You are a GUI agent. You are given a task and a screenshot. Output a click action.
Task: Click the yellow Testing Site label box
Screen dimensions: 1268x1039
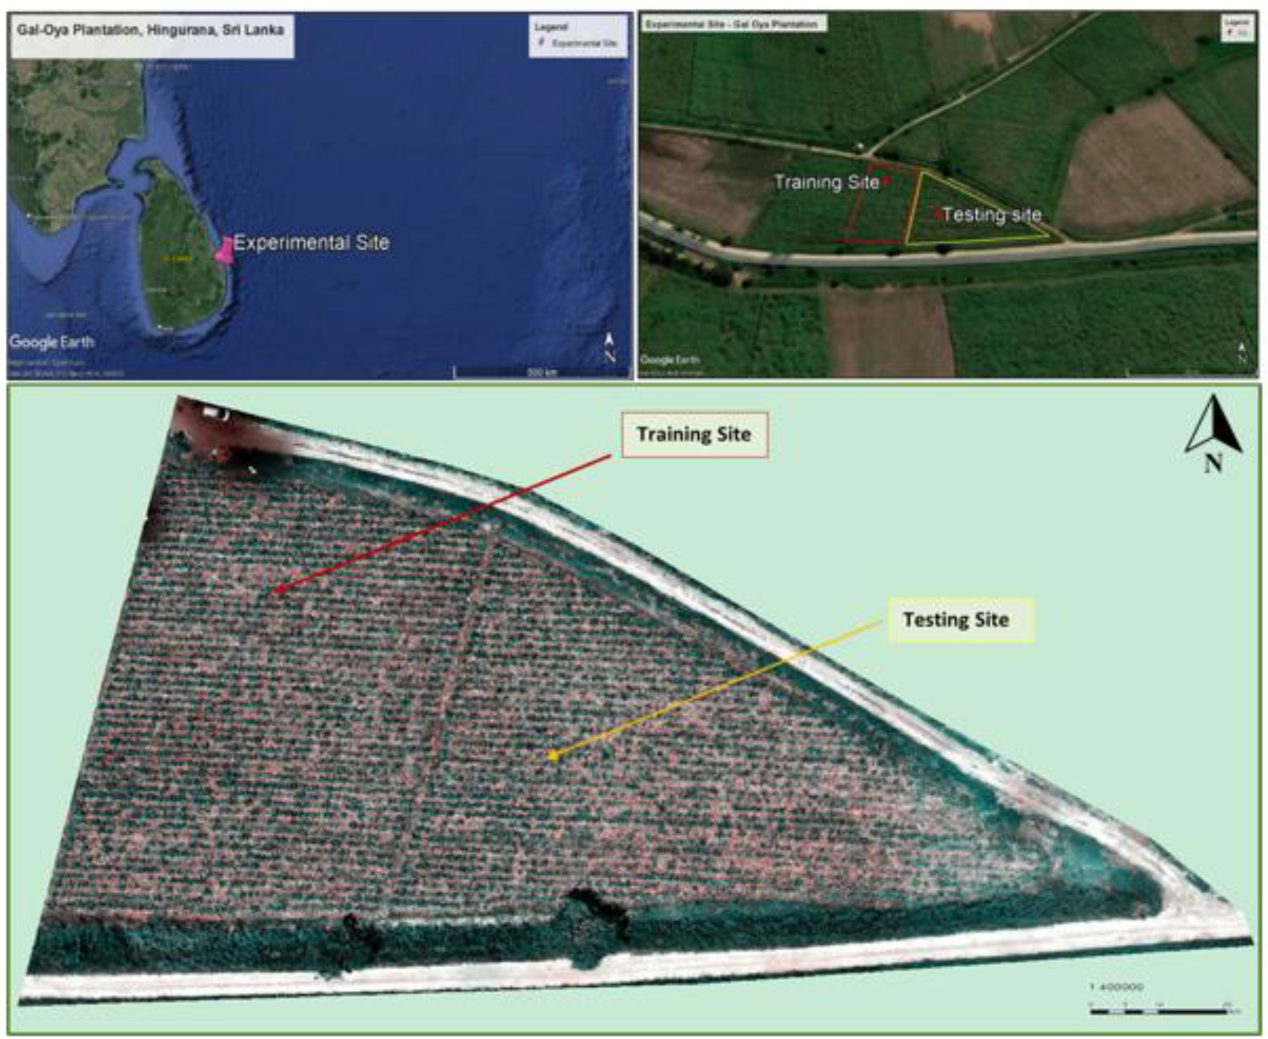point(960,620)
